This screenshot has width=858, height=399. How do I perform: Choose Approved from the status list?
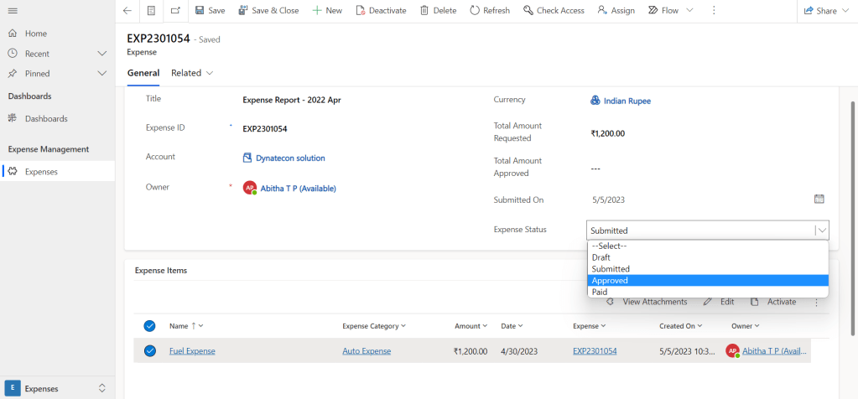[x=610, y=281]
